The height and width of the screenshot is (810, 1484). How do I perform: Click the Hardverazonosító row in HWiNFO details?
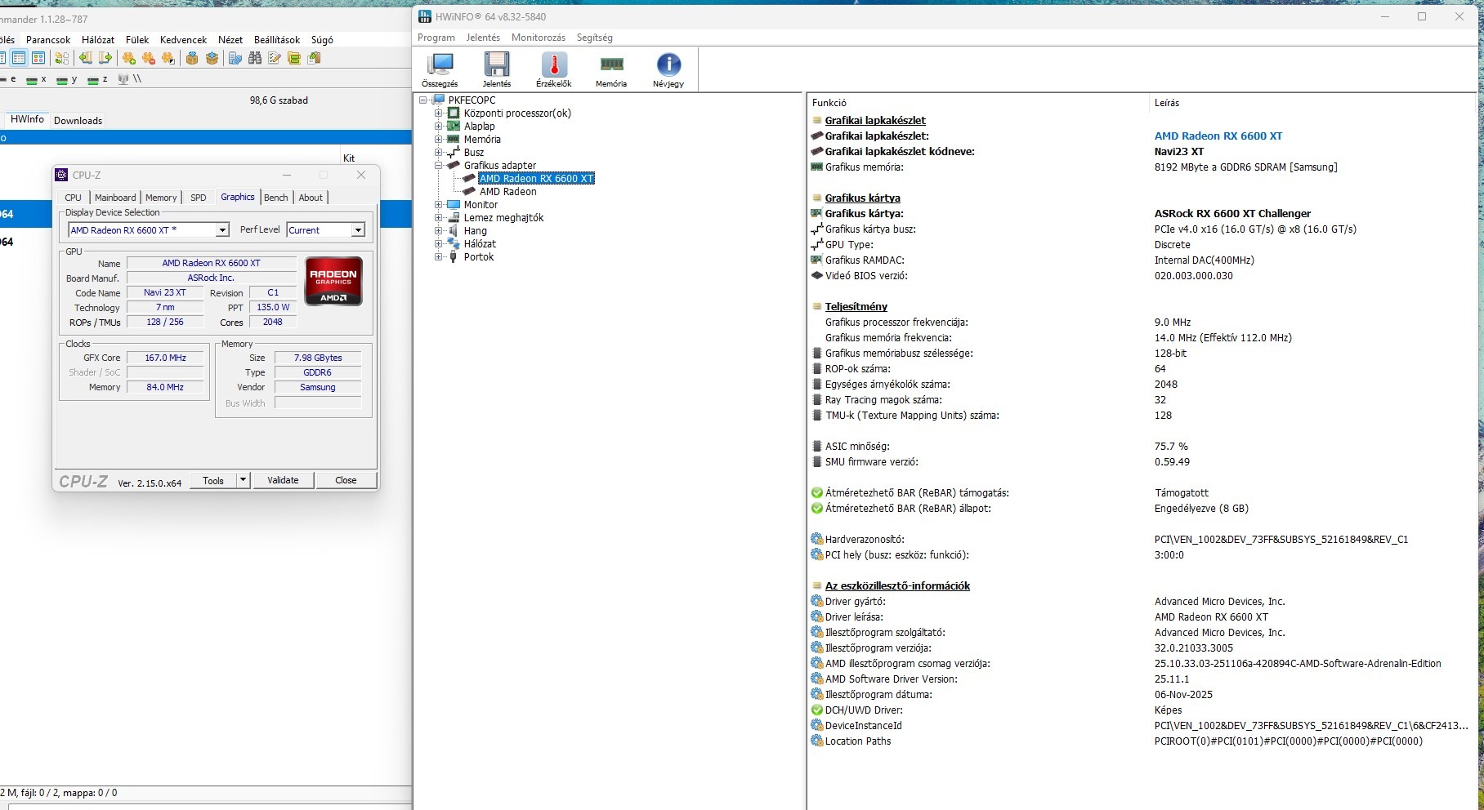coord(1141,540)
